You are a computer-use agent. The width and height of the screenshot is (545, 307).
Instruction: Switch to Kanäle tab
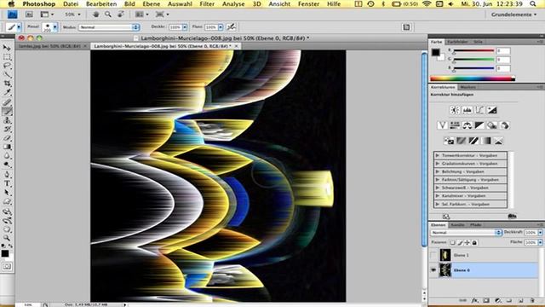[457, 225]
